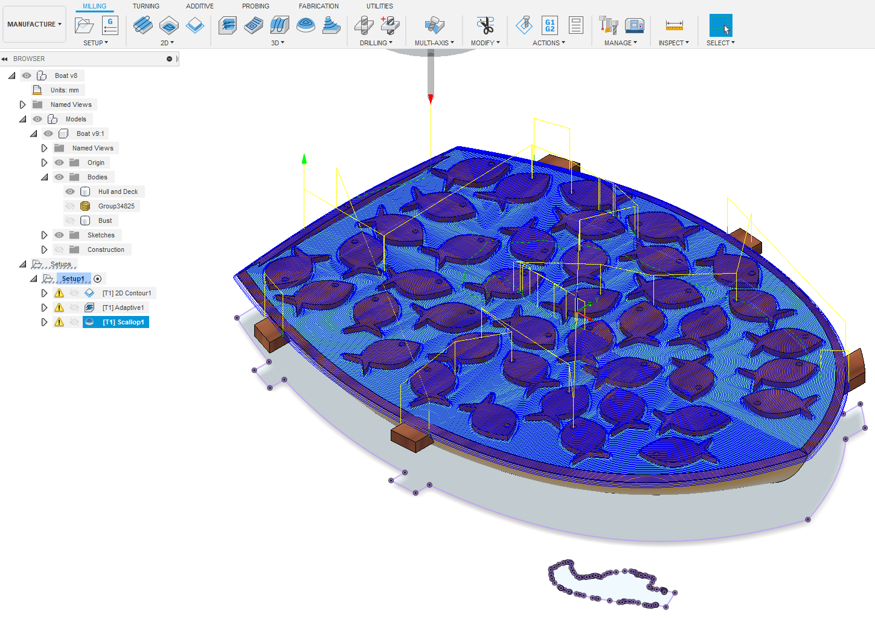
Task: Select the 3D Pocket Clearing tool
Action: 254,25
